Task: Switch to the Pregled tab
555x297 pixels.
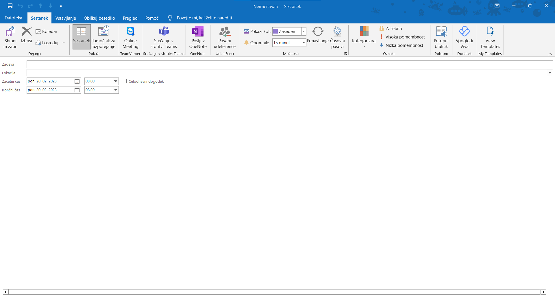Action: point(130,18)
